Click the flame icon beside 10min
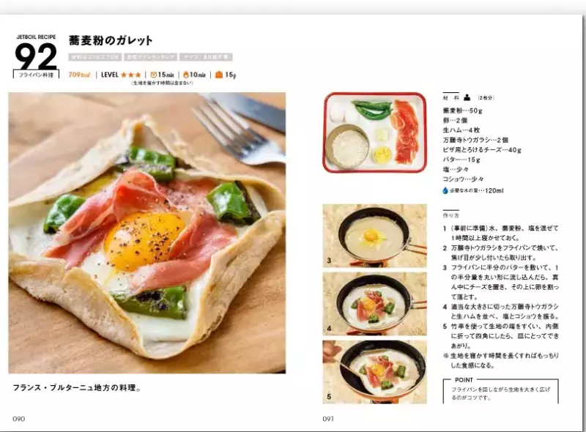 pos(186,75)
